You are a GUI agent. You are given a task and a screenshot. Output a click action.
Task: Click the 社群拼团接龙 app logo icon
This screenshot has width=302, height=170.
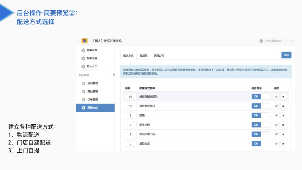pyautogui.click(x=84, y=41)
